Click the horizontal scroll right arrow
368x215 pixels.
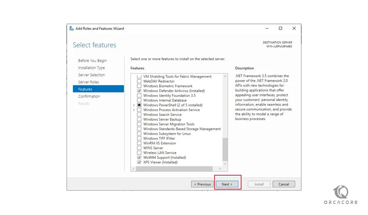(x=220, y=169)
